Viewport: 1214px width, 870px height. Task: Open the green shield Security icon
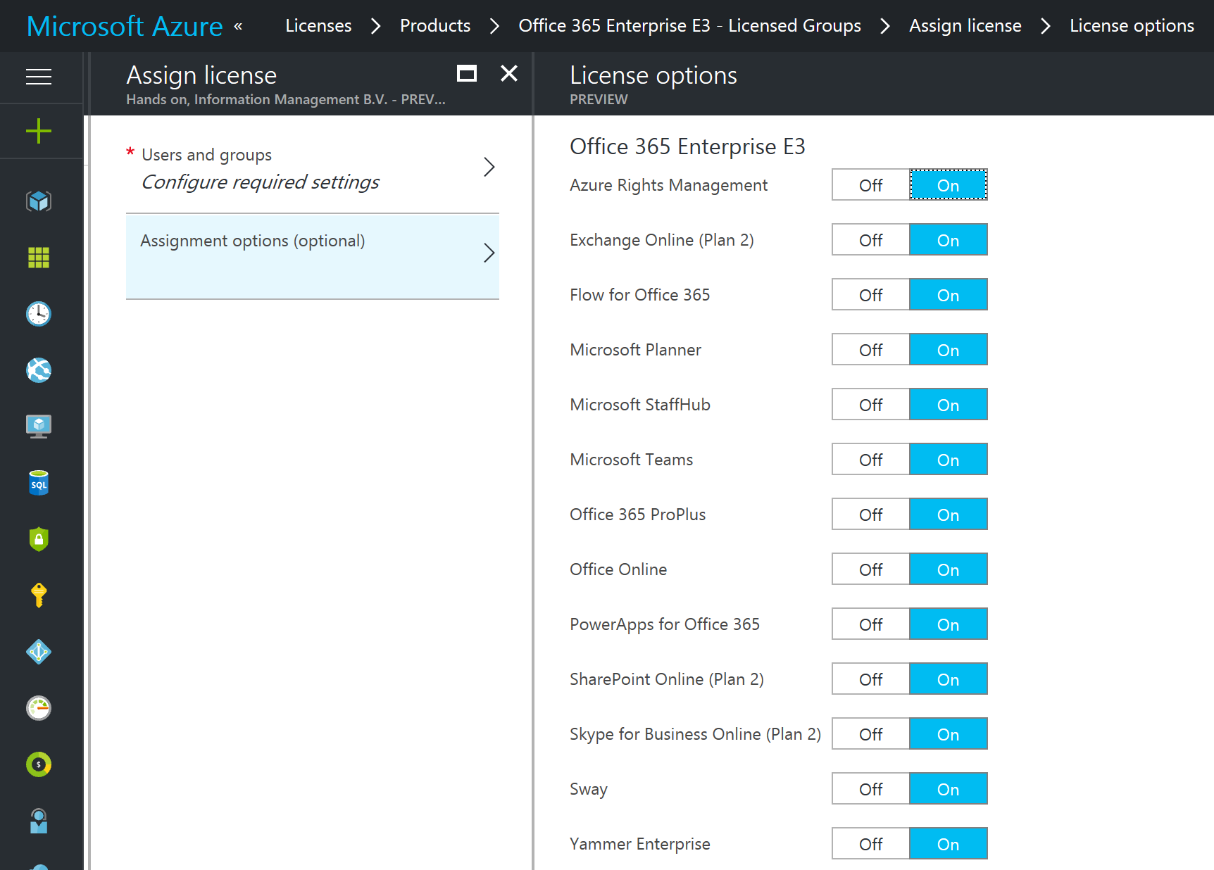(x=39, y=539)
